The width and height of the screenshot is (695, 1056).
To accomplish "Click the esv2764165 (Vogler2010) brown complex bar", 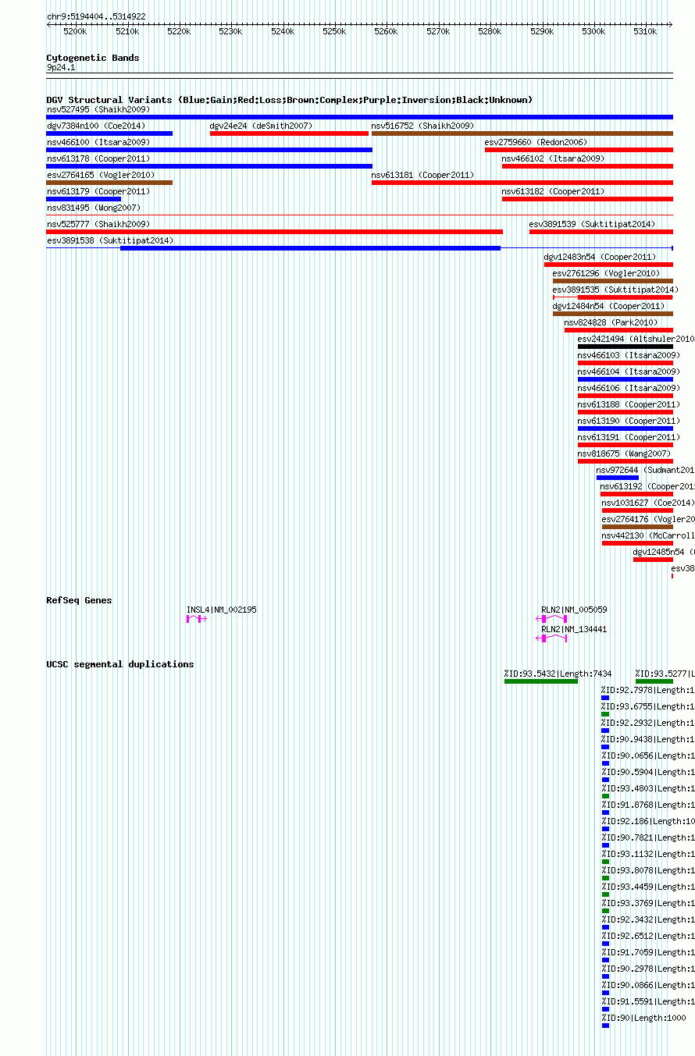I will pos(109,183).
